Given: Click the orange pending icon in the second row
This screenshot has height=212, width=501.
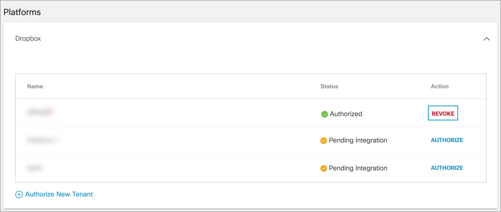Looking at the screenshot, I should 324,141.
